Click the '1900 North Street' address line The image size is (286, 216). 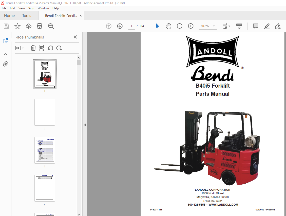tap(213, 193)
